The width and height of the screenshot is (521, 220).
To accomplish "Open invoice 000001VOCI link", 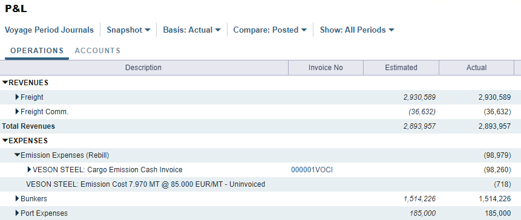I will 312,170.
